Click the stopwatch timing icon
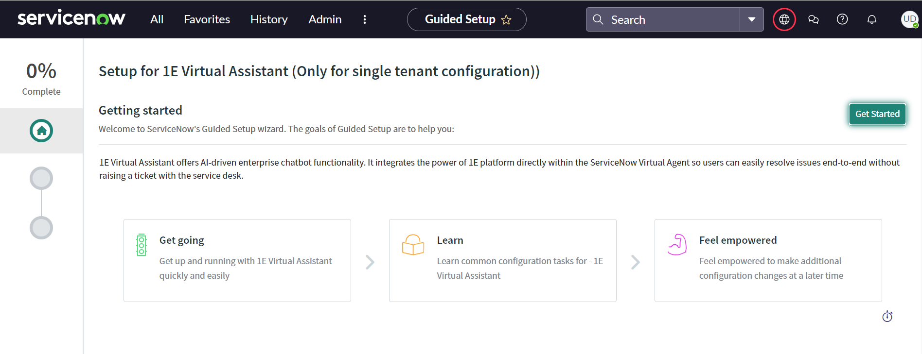Screen dimensions: 922x354 pyautogui.click(x=887, y=317)
